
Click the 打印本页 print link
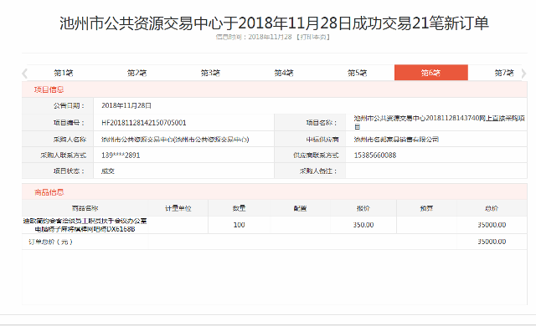click(x=313, y=37)
